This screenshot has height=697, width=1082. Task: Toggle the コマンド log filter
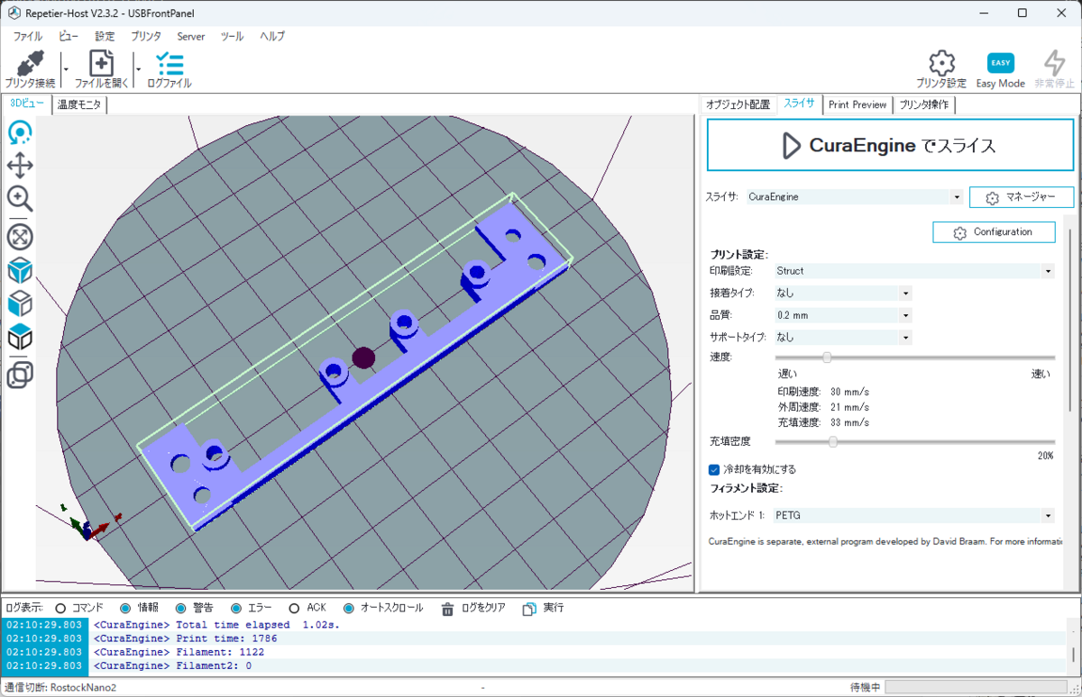[x=61, y=609]
